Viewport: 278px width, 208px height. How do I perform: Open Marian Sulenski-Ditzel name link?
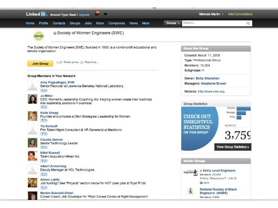(57, 193)
